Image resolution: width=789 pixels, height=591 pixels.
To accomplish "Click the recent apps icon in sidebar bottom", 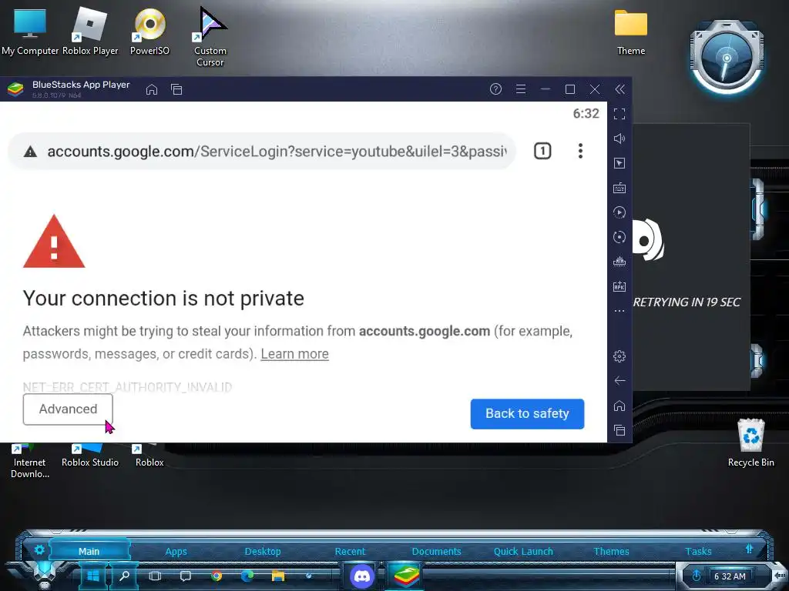I will (619, 430).
